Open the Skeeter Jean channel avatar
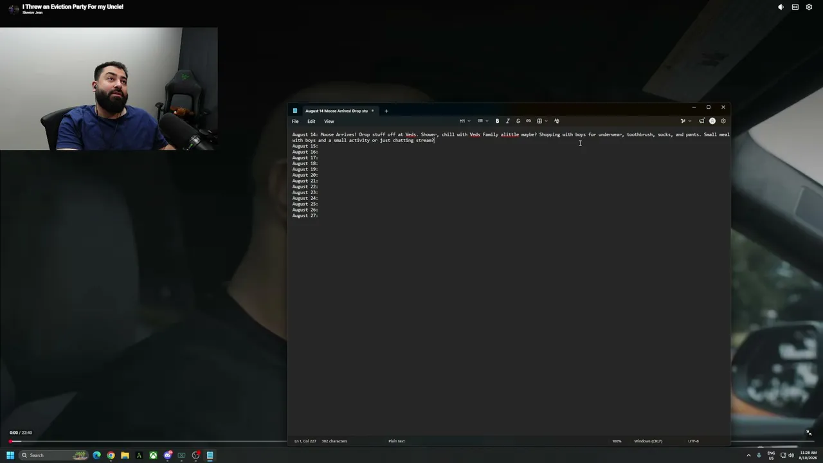823x463 pixels. coord(14,9)
